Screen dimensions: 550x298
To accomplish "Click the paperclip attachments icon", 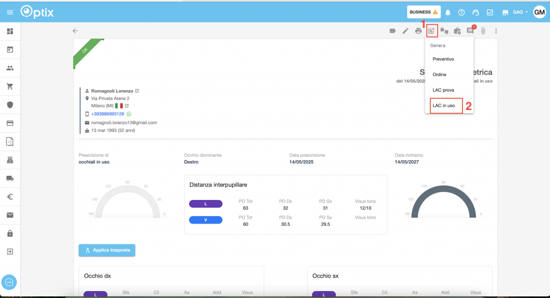I will (x=483, y=31).
